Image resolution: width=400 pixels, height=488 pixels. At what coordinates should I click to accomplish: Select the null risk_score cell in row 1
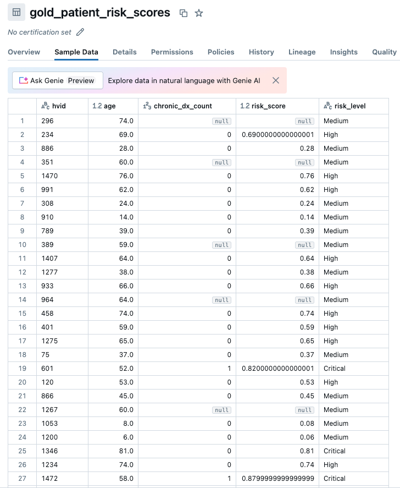(x=304, y=120)
